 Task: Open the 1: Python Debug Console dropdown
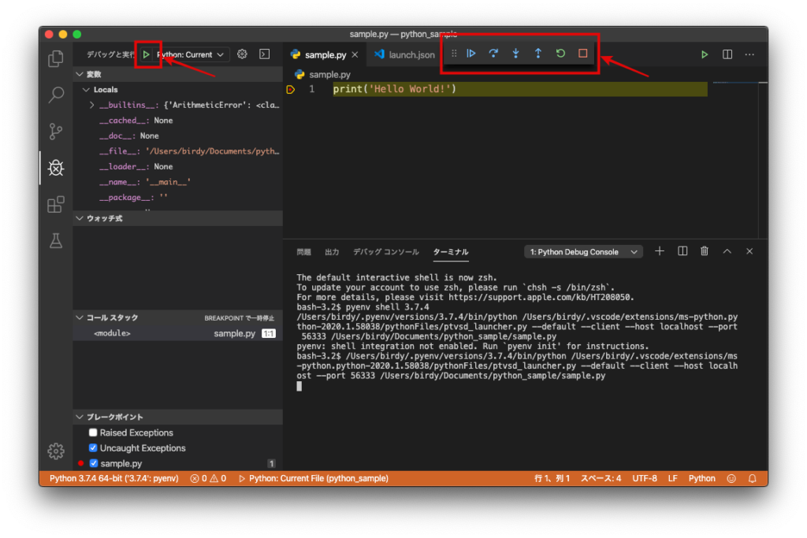point(583,251)
